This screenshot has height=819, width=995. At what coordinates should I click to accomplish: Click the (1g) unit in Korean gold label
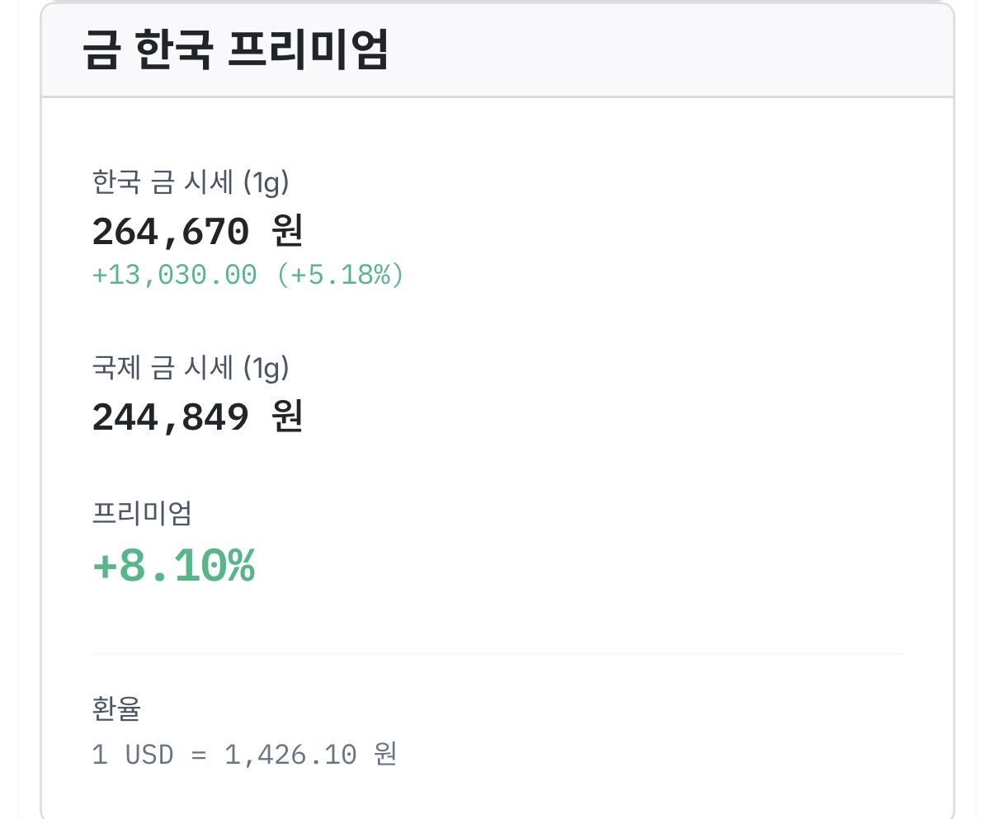click(x=266, y=182)
